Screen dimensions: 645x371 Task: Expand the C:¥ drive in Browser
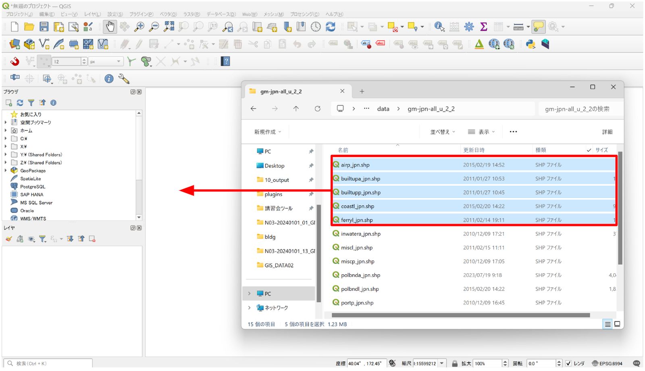point(6,138)
